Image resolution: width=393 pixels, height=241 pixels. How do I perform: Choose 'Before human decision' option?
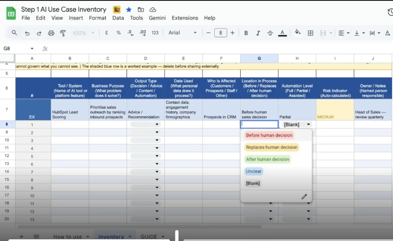point(269,135)
